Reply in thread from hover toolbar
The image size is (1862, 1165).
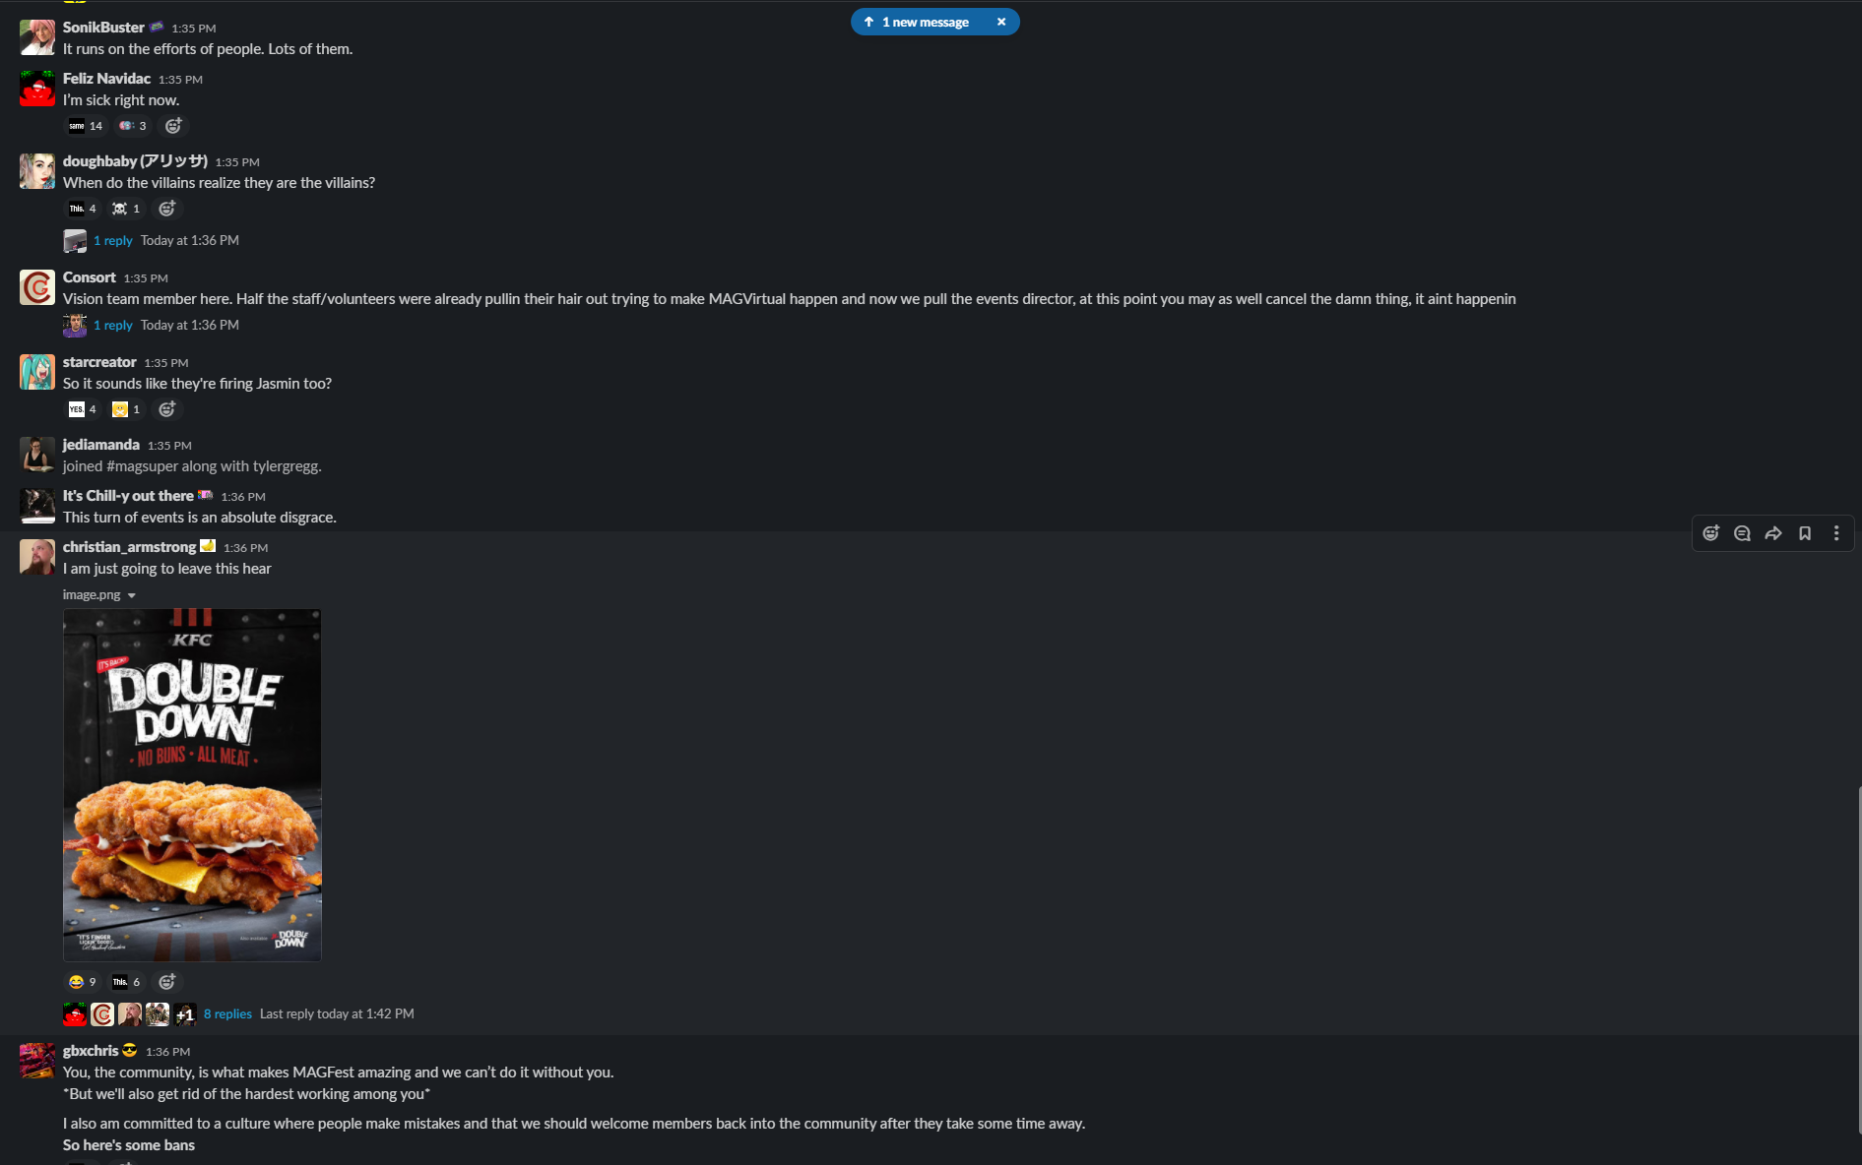pyautogui.click(x=1742, y=533)
